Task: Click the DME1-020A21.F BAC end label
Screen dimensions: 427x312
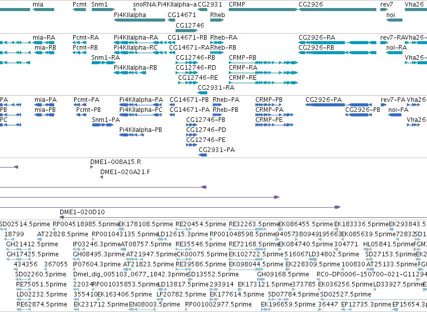Action: (125, 172)
